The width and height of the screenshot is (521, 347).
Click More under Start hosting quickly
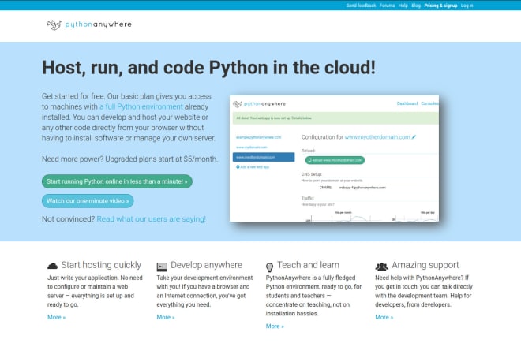[57, 317]
